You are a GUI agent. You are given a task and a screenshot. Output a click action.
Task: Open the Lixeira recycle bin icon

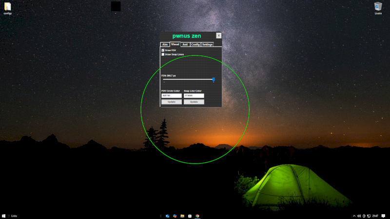point(378,7)
